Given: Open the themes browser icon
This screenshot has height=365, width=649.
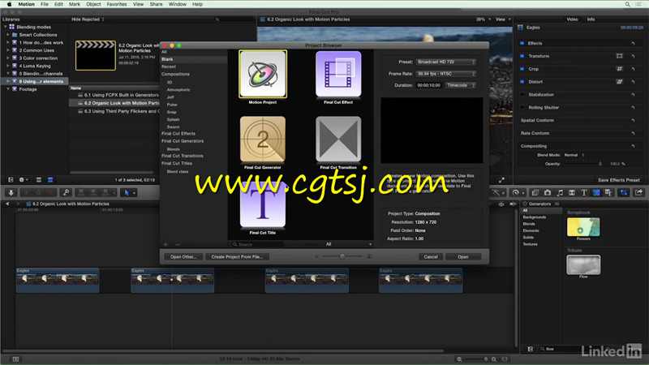Looking at the screenshot, I should tap(608, 193).
